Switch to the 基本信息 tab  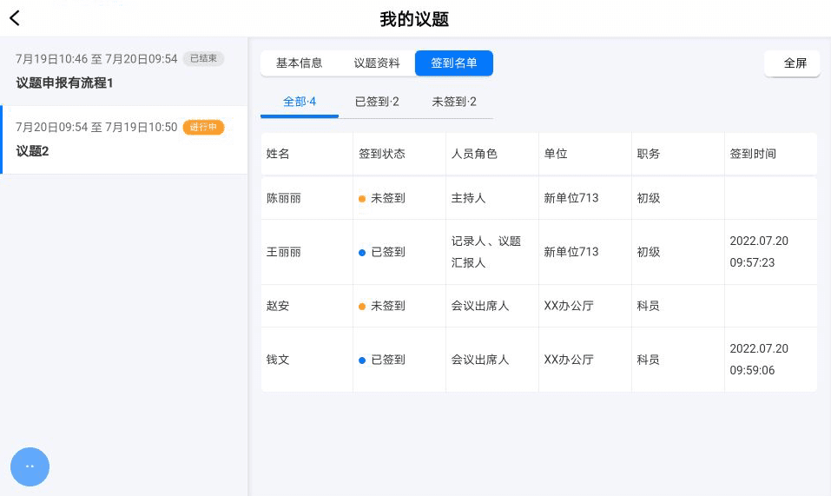(x=299, y=63)
